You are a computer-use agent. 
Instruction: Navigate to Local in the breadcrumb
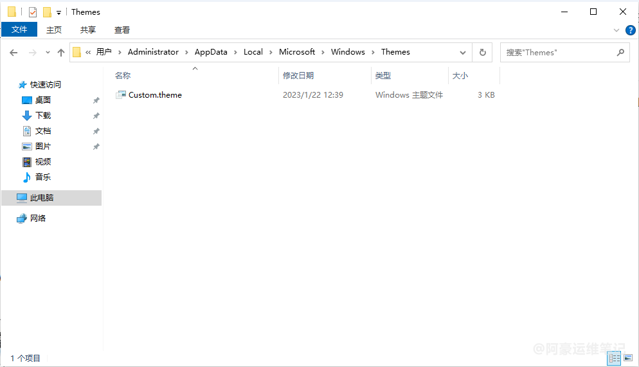[x=253, y=51]
